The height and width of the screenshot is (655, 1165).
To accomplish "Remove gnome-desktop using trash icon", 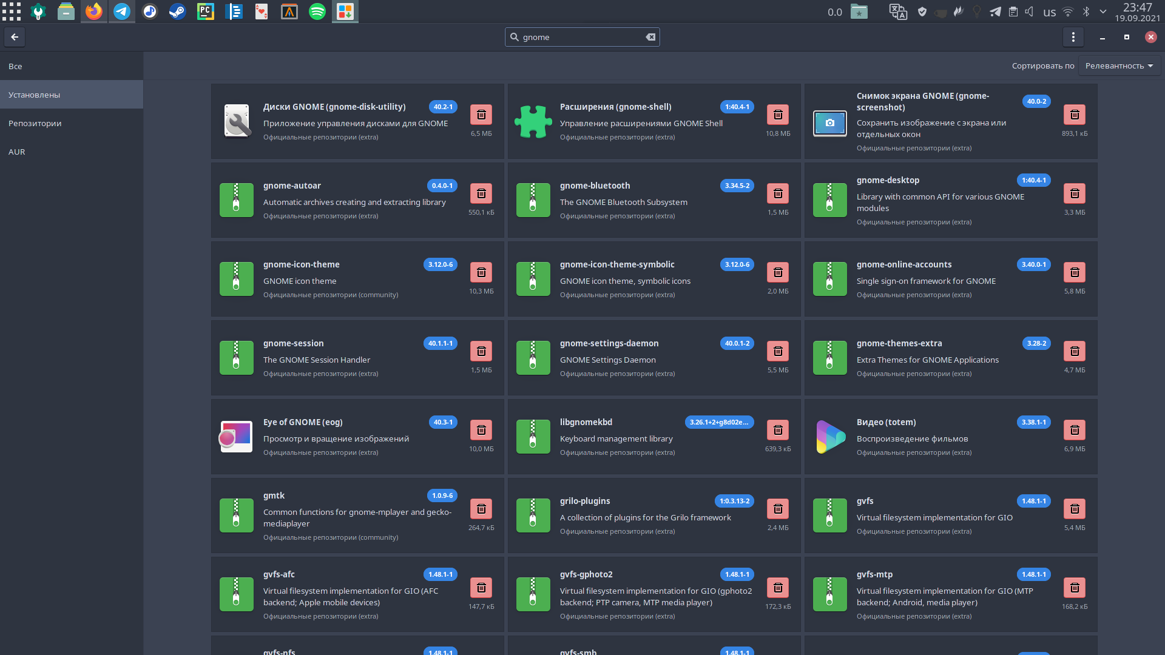I will [1075, 193].
